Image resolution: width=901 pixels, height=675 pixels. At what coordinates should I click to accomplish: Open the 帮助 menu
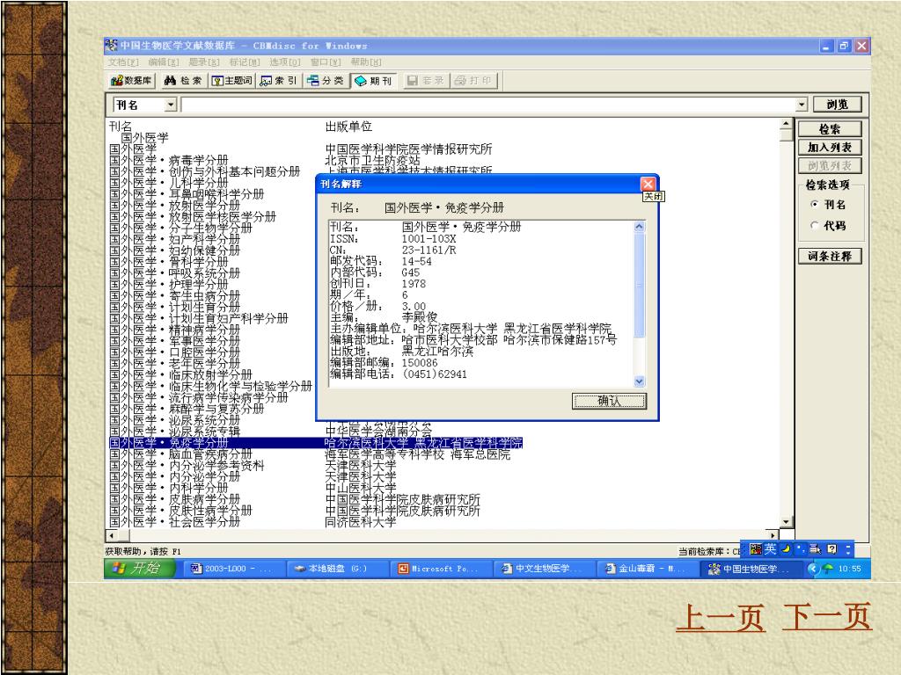click(x=366, y=62)
